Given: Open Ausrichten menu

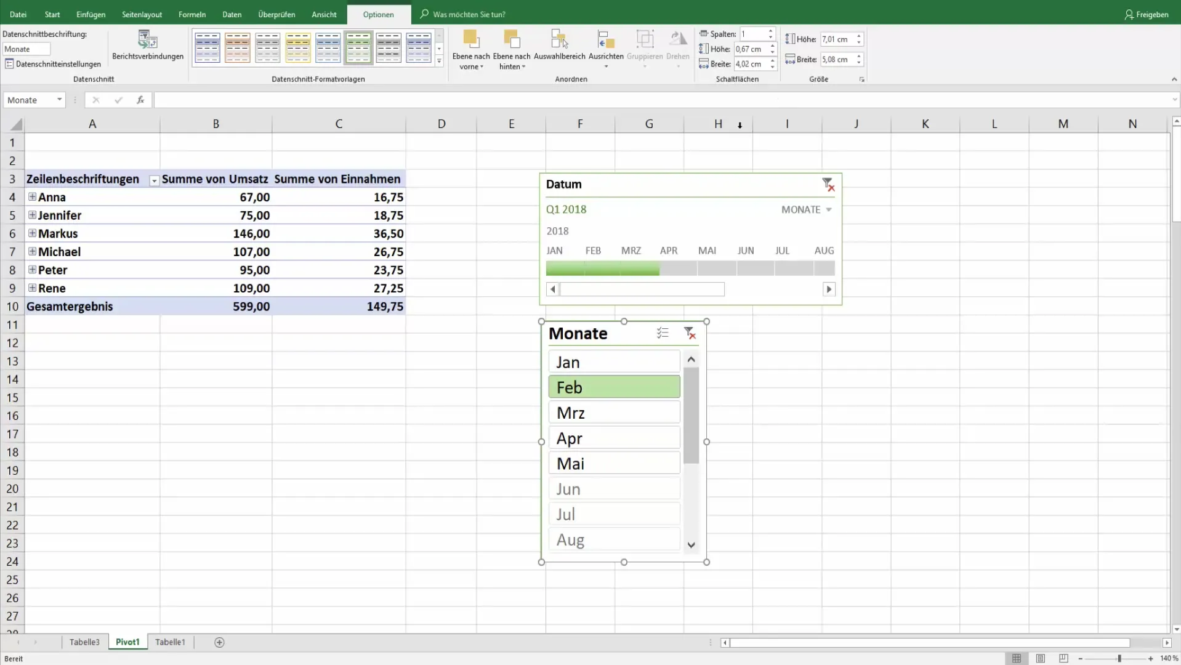Looking at the screenshot, I should [606, 49].
